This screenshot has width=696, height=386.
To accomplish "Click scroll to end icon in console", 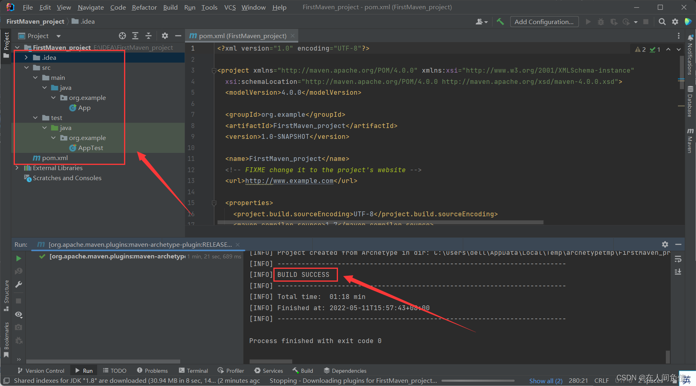I will (678, 272).
